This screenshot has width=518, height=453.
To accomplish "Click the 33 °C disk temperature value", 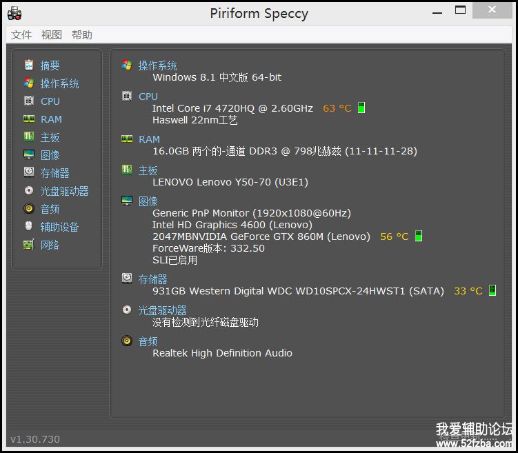I will (468, 291).
